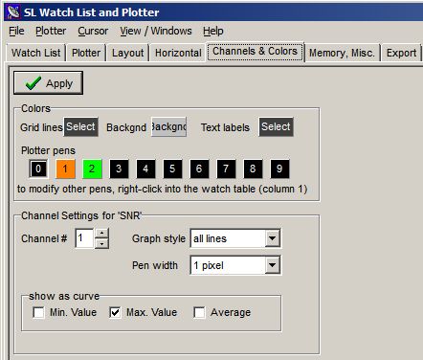The image size is (423, 360).
Task: Click the right-click hint text about pens
Action: (162, 189)
